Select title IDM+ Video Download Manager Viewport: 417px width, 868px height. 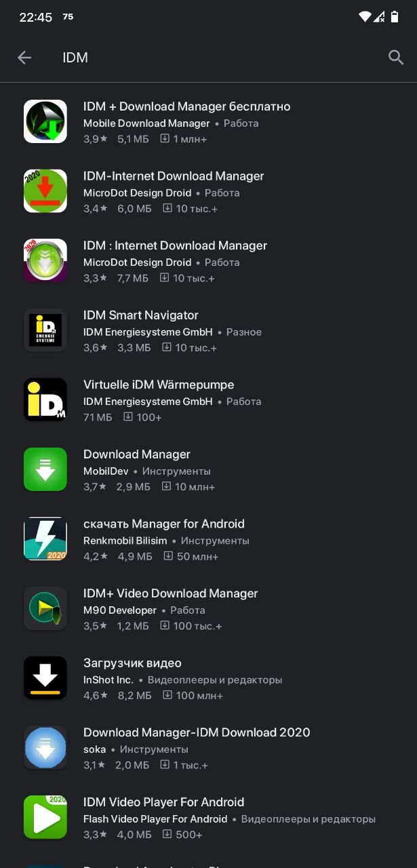[x=171, y=593]
